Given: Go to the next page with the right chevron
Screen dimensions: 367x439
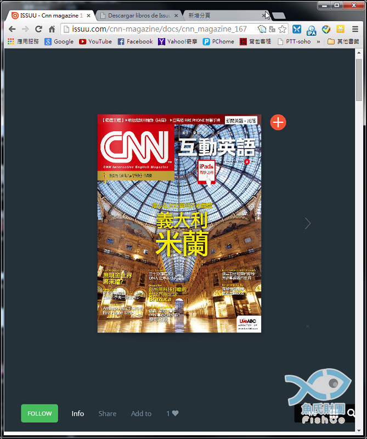Looking at the screenshot, I should 308,223.
